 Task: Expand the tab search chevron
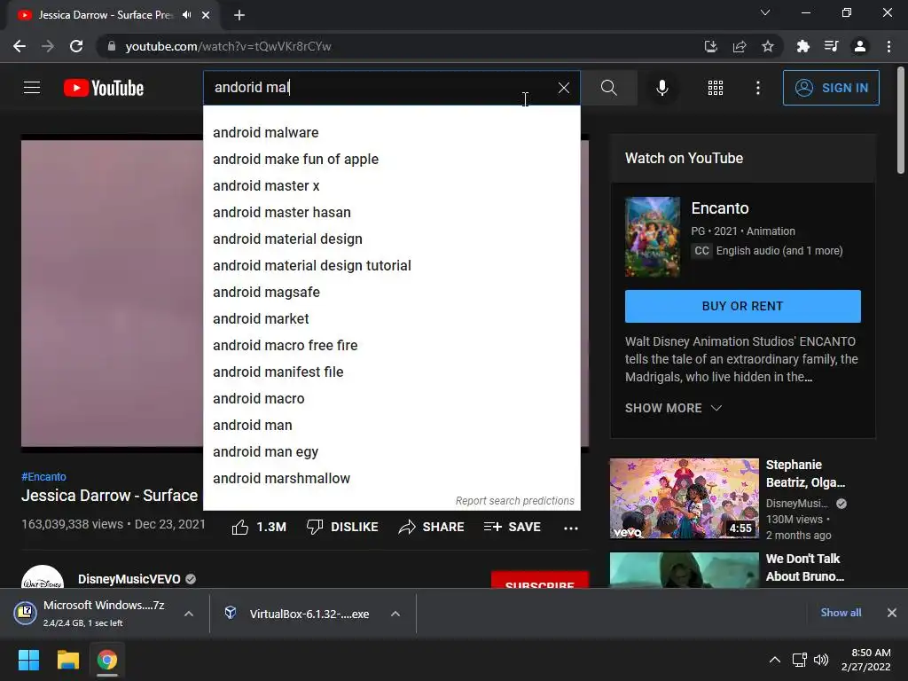pyautogui.click(x=765, y=12)
